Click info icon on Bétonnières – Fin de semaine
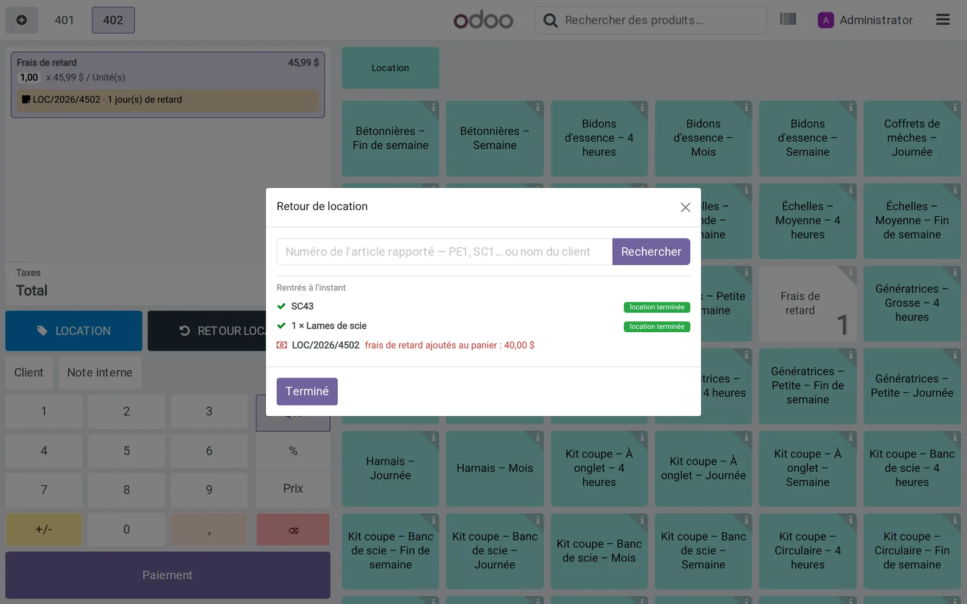Screen dimensions: 967x604 click(433, 108)
